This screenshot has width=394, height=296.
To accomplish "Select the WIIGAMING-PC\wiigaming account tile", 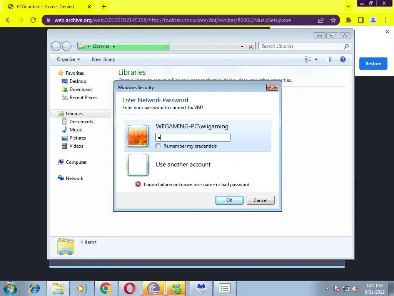I will coord(197,136).
